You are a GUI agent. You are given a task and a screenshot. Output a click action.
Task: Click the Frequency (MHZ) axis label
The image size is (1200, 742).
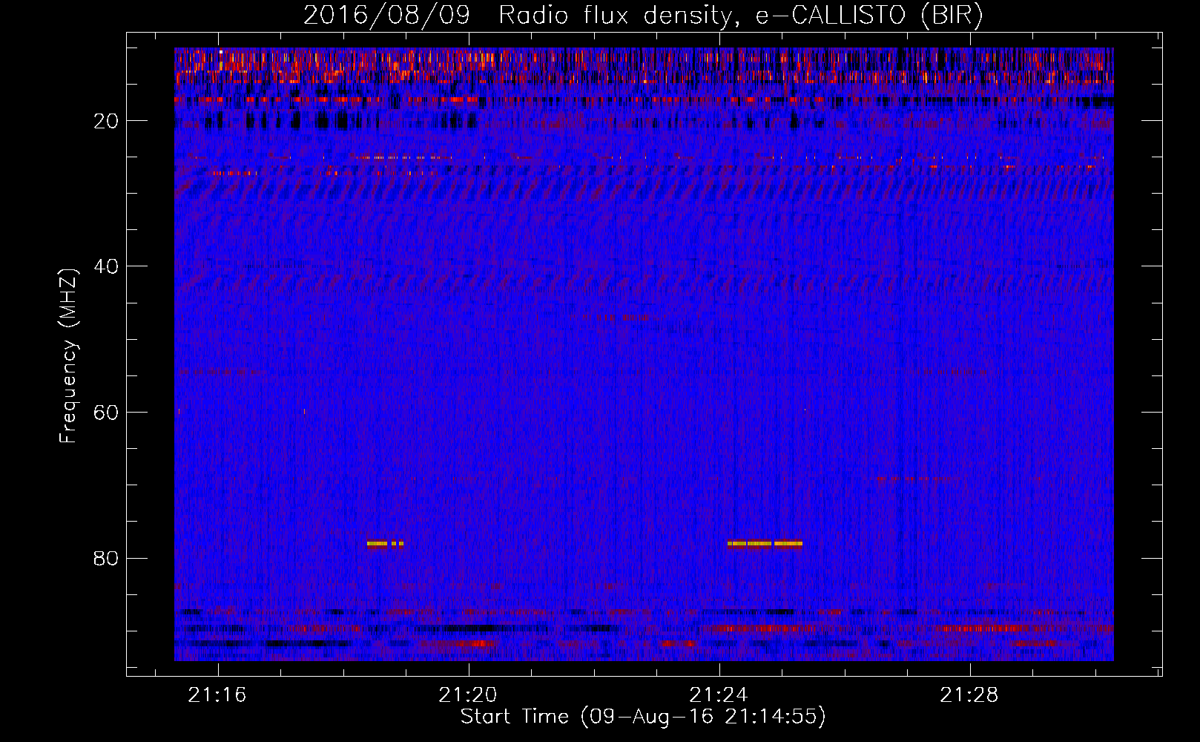68,356
